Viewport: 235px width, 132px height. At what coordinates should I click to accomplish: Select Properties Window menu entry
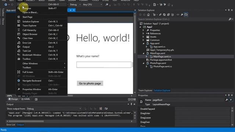(41, 89)
